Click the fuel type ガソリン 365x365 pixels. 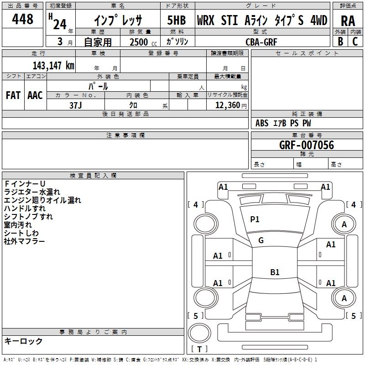click(x=177, y=42)
